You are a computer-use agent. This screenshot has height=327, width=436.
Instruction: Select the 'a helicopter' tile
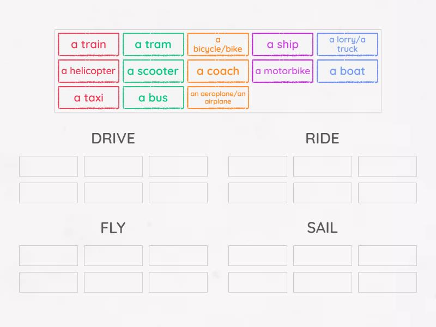pos(88,71)
